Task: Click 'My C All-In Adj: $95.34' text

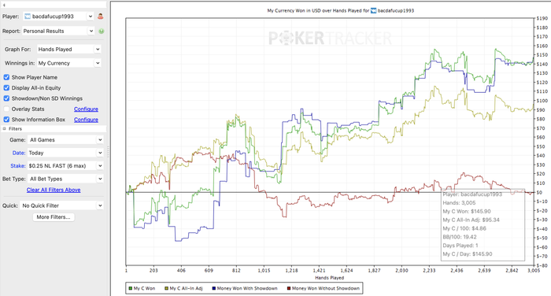Action: coord(471,220)
